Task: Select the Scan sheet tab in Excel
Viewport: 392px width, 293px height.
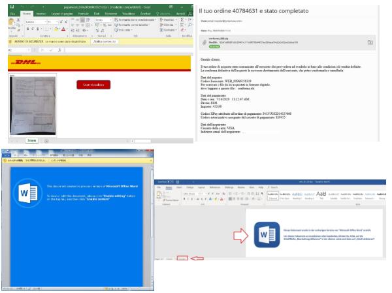Action: (x=32, y=141)
